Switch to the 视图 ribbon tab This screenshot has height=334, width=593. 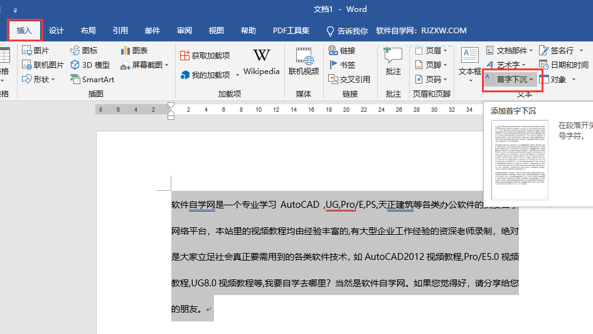pyautogui.click(x=216, y=31)
